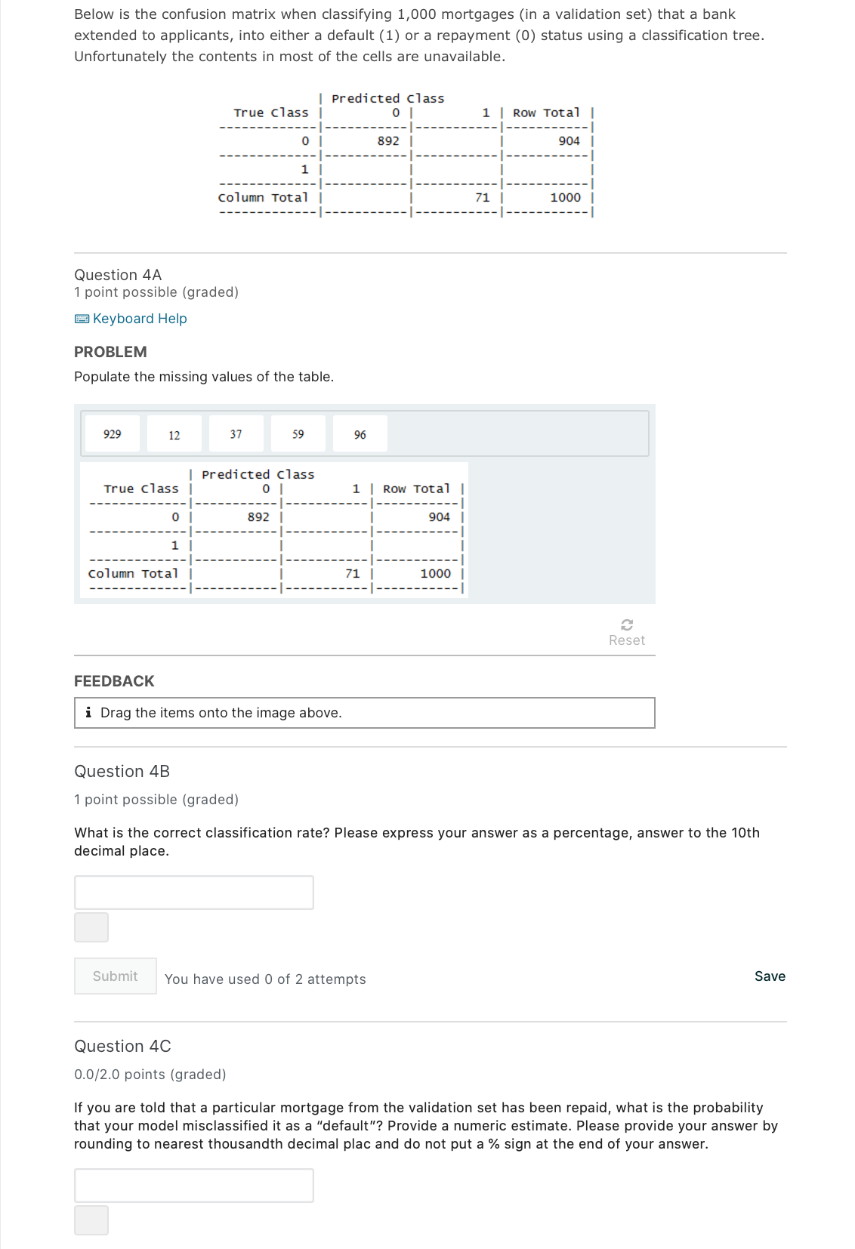Click the small checkbox under Question 4B answer field
The width and height of the screenshot is (855, 1249).
tap(91, 927)
